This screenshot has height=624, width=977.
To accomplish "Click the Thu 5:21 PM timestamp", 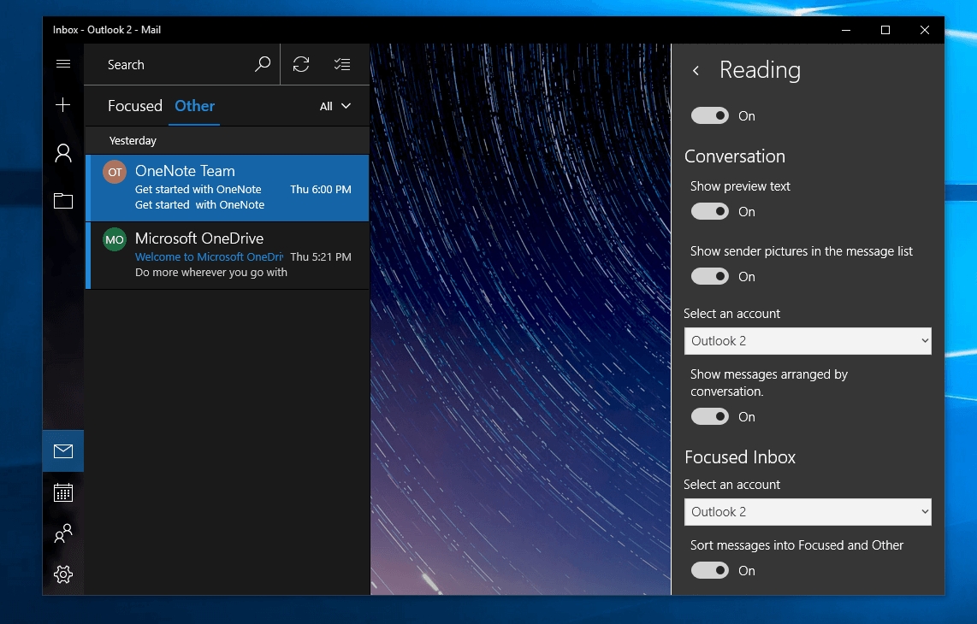I will pos(321,256).
